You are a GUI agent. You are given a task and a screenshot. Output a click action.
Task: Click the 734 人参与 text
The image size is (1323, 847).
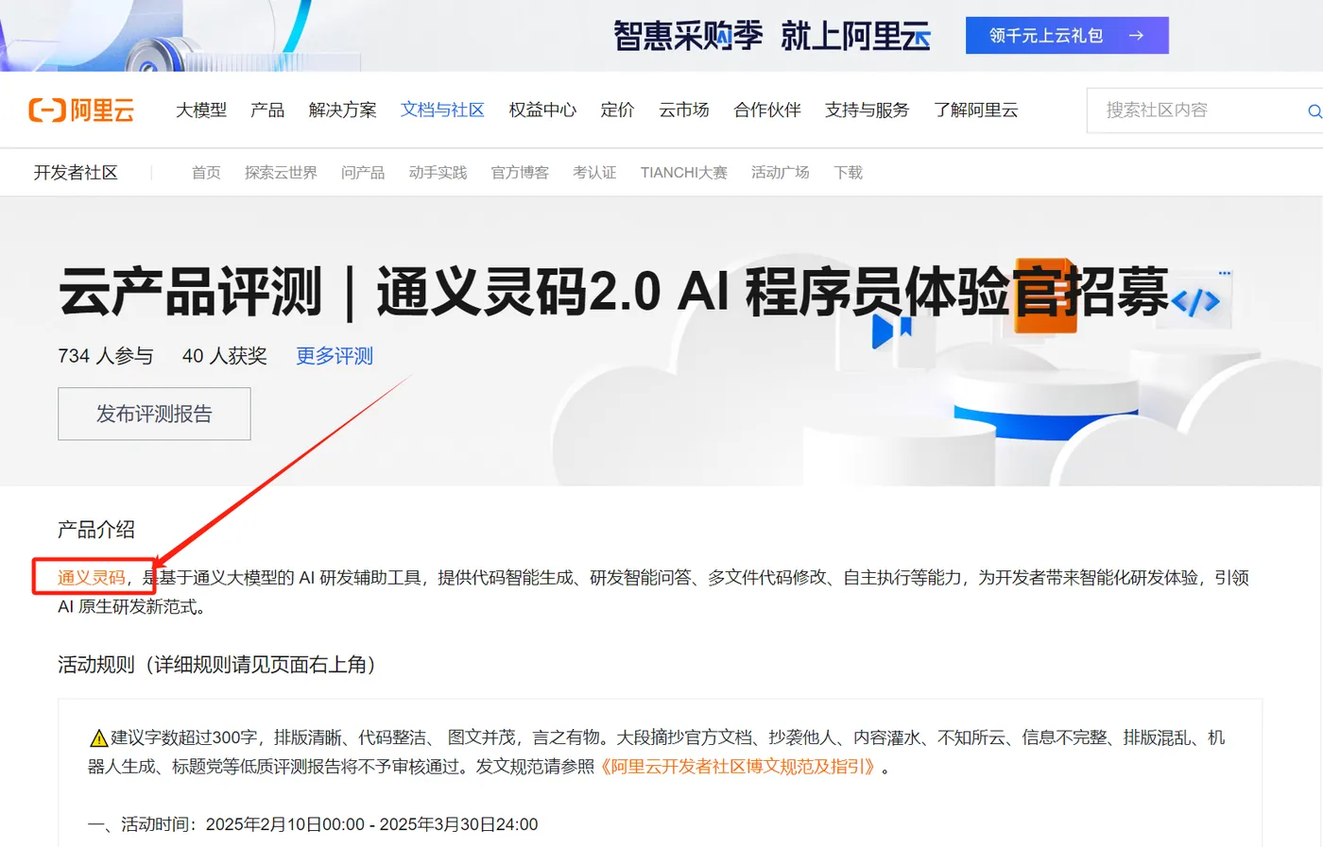106,356
